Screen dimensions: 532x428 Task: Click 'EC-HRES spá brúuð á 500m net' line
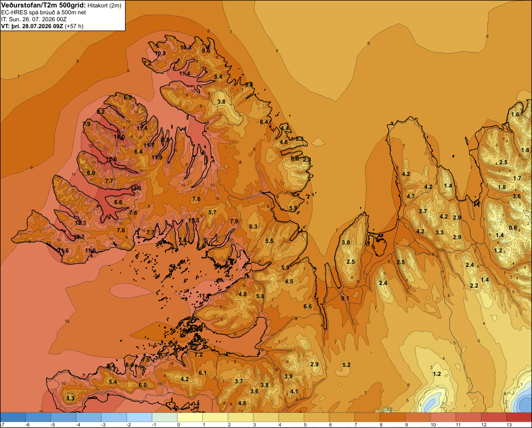click(x=44, y=12)
